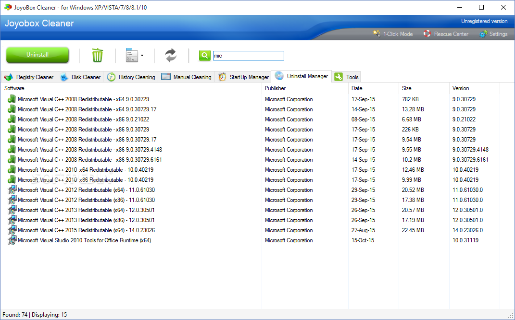Select Visual C++ 2008 x86 9.0.30729.4148 row
The height and width of the screenshot is (320, 515).
coord(250,150)
